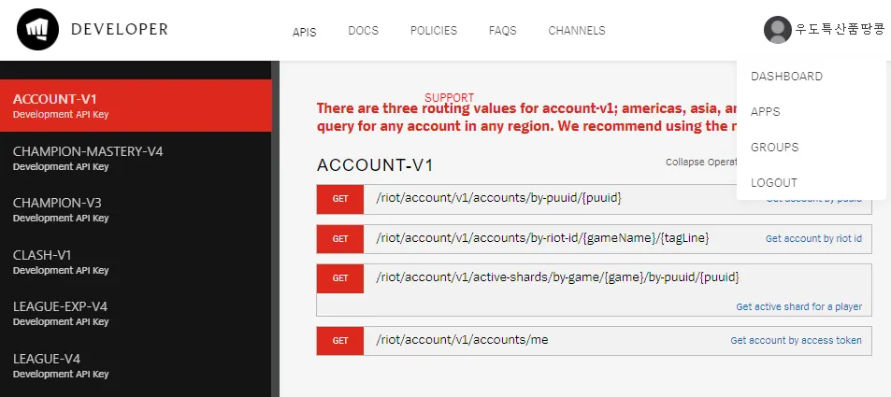Click the Get active shard for a player link
This screenshot has height=397, width=891.
[799, 306]
